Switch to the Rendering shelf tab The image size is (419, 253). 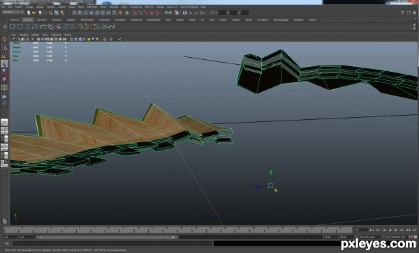click(x=136, y=20)
